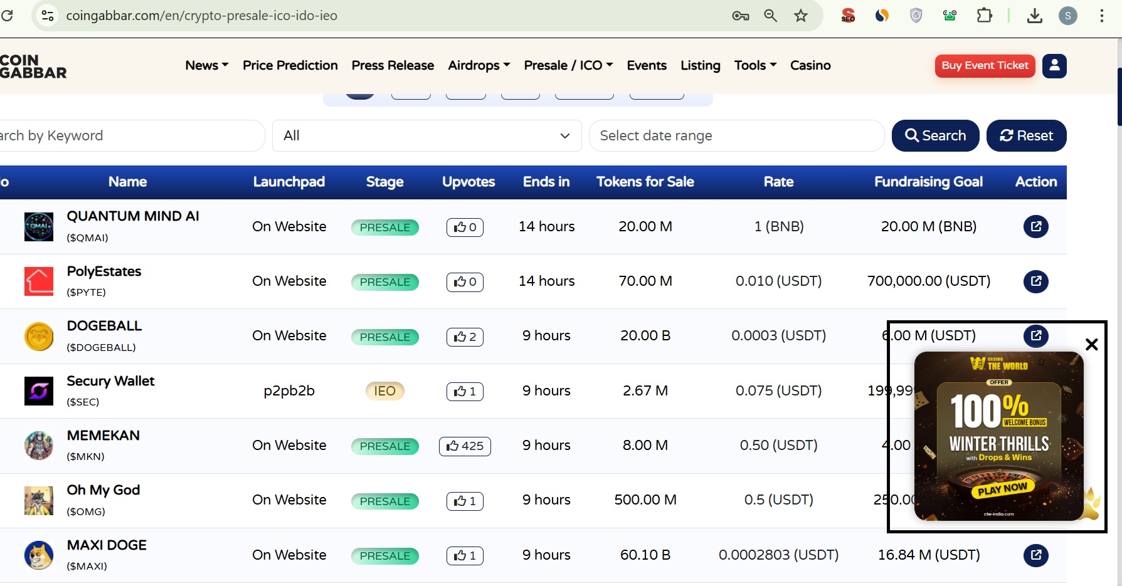Image resolution: width=1122 pixels, height=586 pixels.
Task: Upvote the MEMEKAN presale
Action: click(x=465, y=446)
